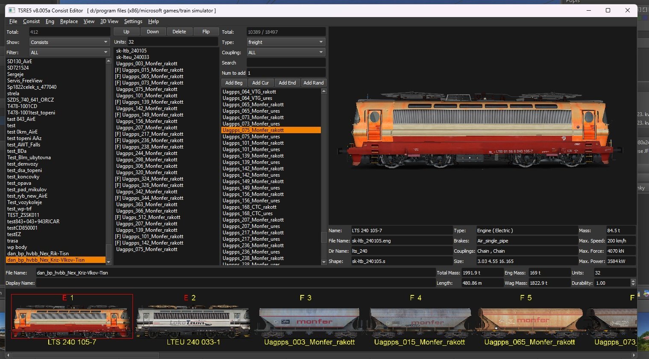Open the Filter dropdown in the consist panel
649x359 pixels.
[70, 53]
